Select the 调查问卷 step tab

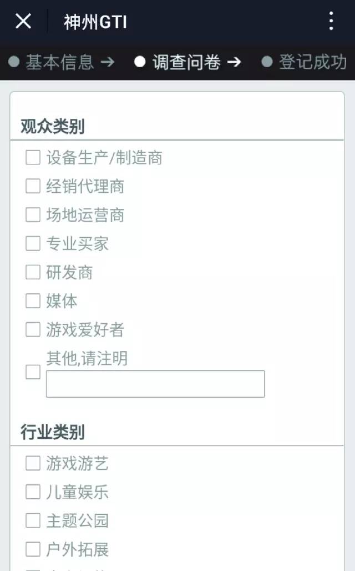click(186, 62)
